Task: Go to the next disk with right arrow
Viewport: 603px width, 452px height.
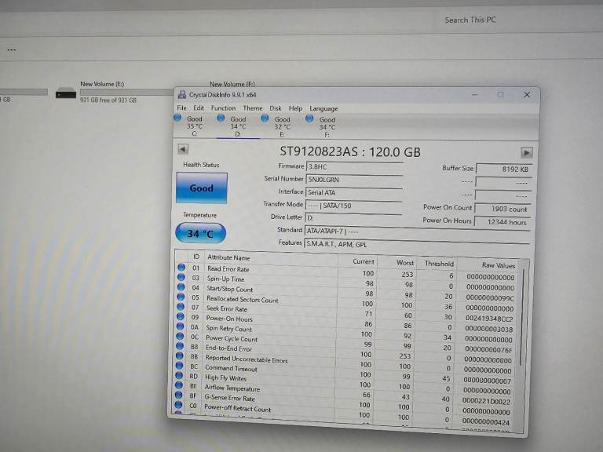Action: click(527, 152)
